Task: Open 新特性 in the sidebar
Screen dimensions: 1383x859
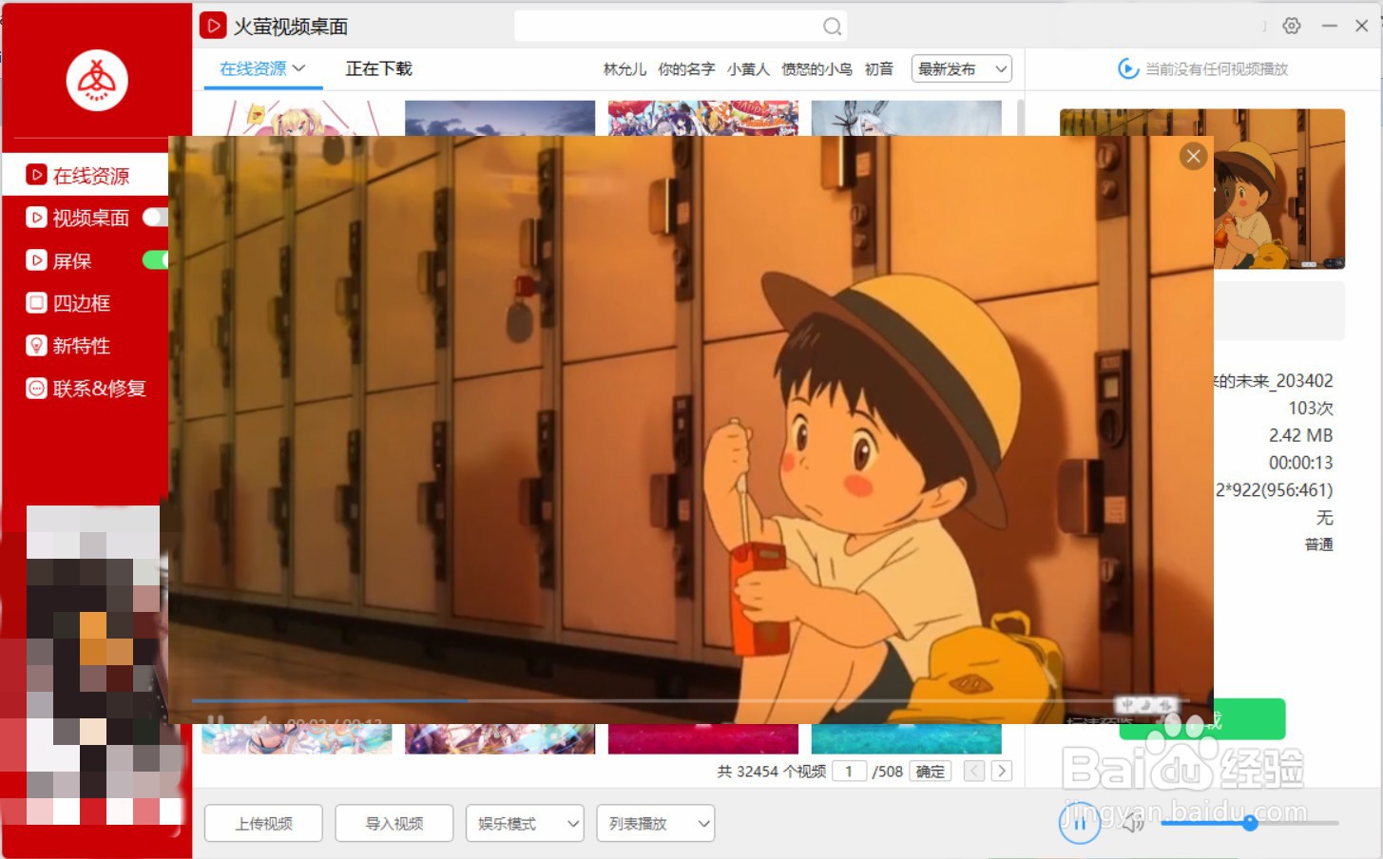Action: pyautogui.click(x=68, y=346)
